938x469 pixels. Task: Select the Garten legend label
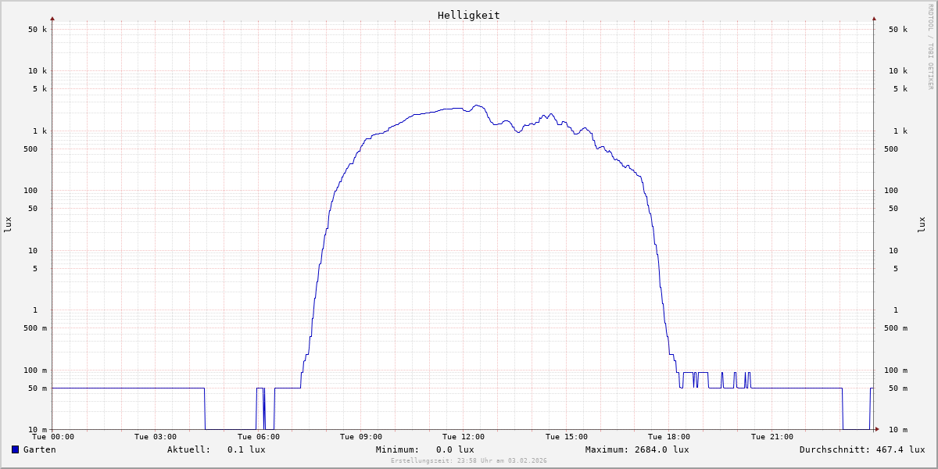[x=39, y=449]
